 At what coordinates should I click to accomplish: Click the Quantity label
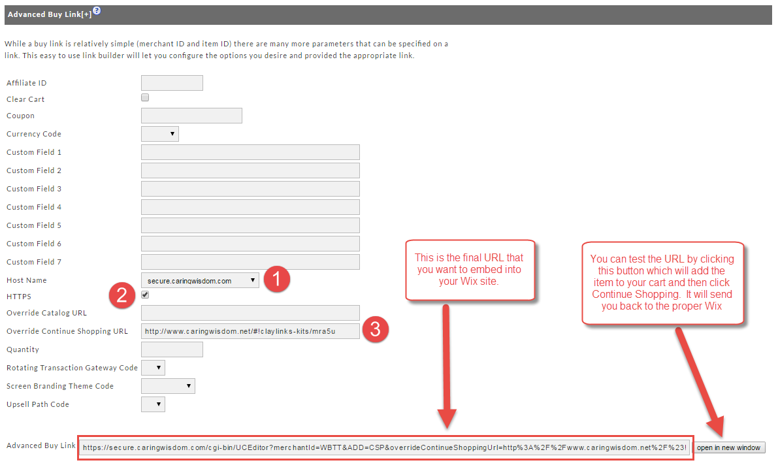pos(23,350)
